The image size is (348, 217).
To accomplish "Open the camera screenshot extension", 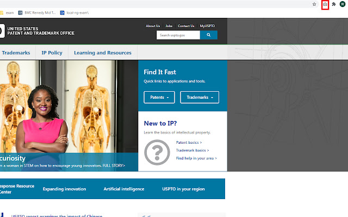I will tap(325, 4).
